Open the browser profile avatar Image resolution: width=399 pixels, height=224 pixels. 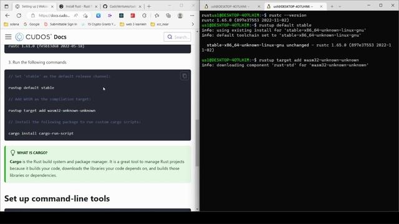click(180, 16)
